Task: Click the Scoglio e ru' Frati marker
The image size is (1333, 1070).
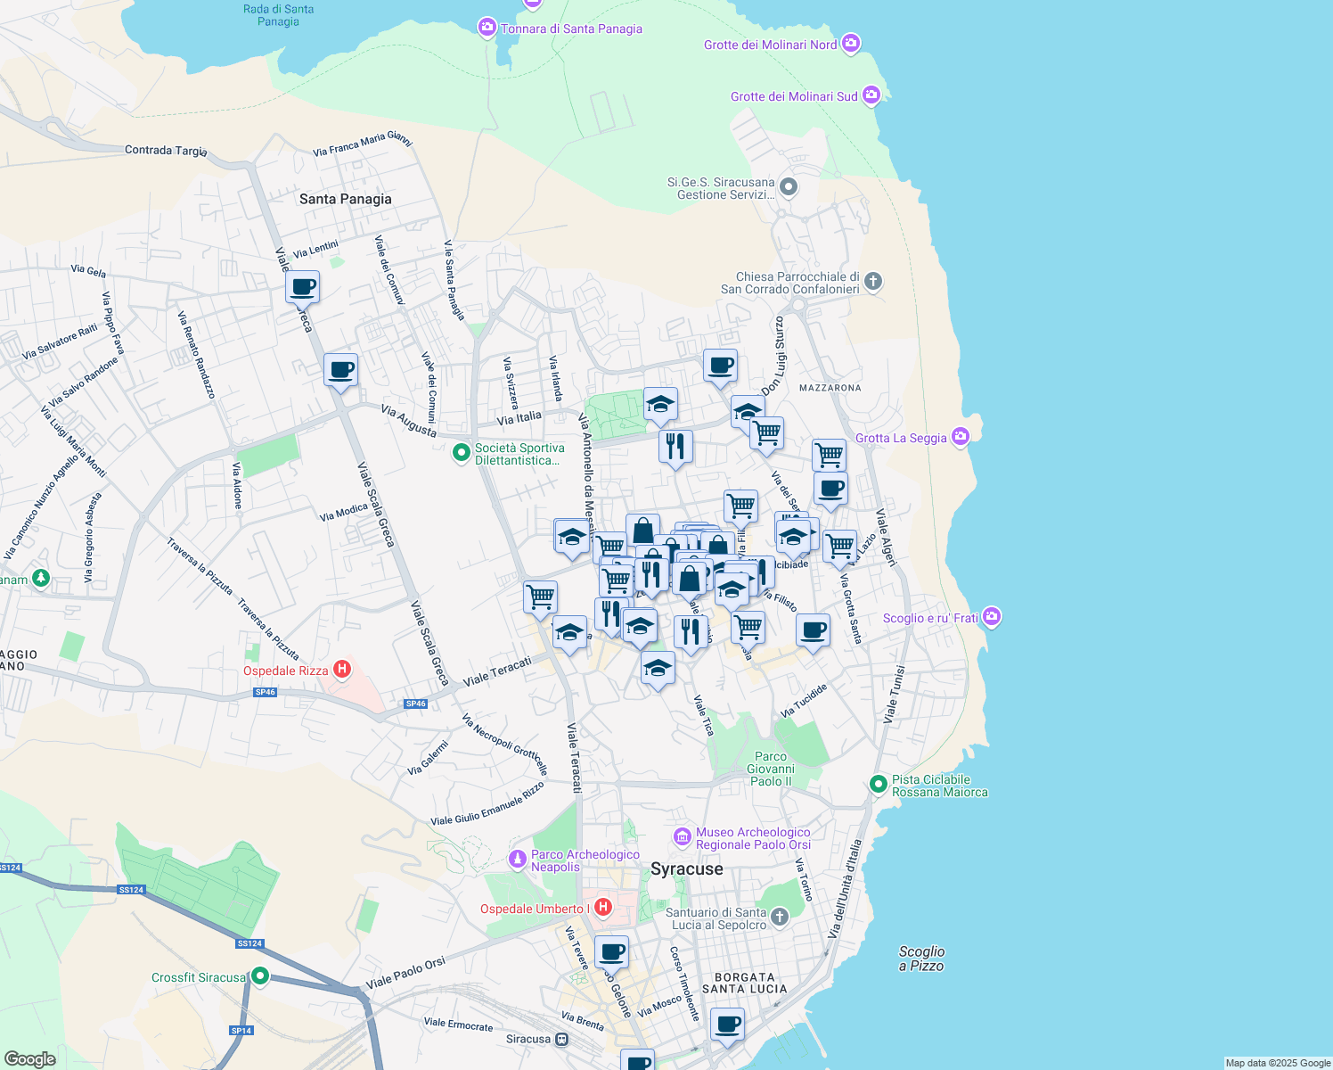Action: coord(993,617)
